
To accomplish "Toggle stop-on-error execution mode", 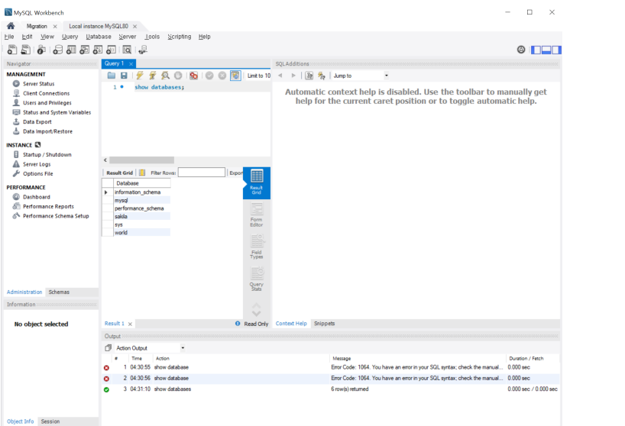I will [x=194, y=76].
